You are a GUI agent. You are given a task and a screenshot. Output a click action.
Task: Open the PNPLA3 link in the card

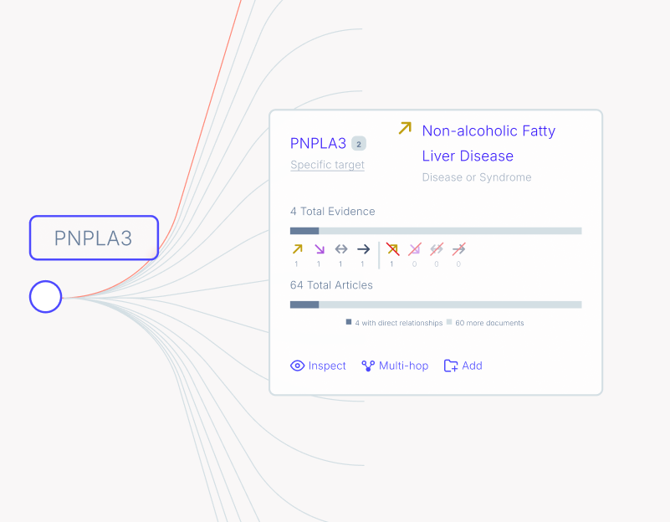coord(318,144)
